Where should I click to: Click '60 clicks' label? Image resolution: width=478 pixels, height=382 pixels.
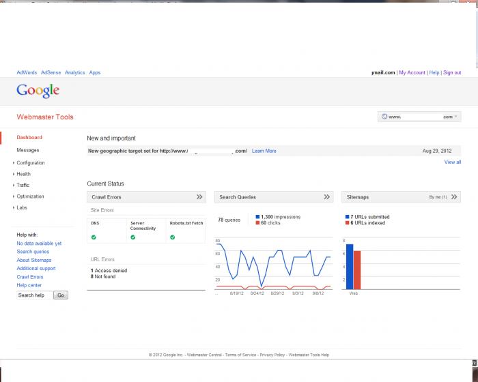point(270,223)
